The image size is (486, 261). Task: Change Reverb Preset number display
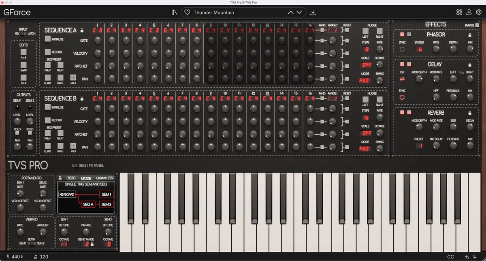419,146
